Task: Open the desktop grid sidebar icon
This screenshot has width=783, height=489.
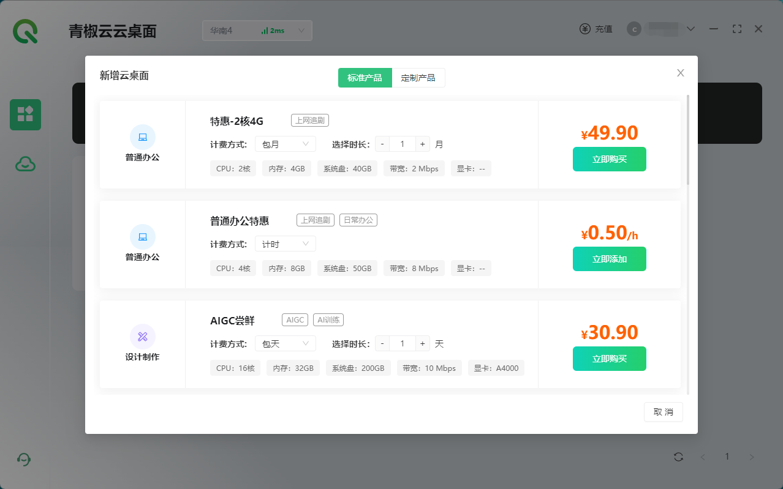Action: click(25, 114)
